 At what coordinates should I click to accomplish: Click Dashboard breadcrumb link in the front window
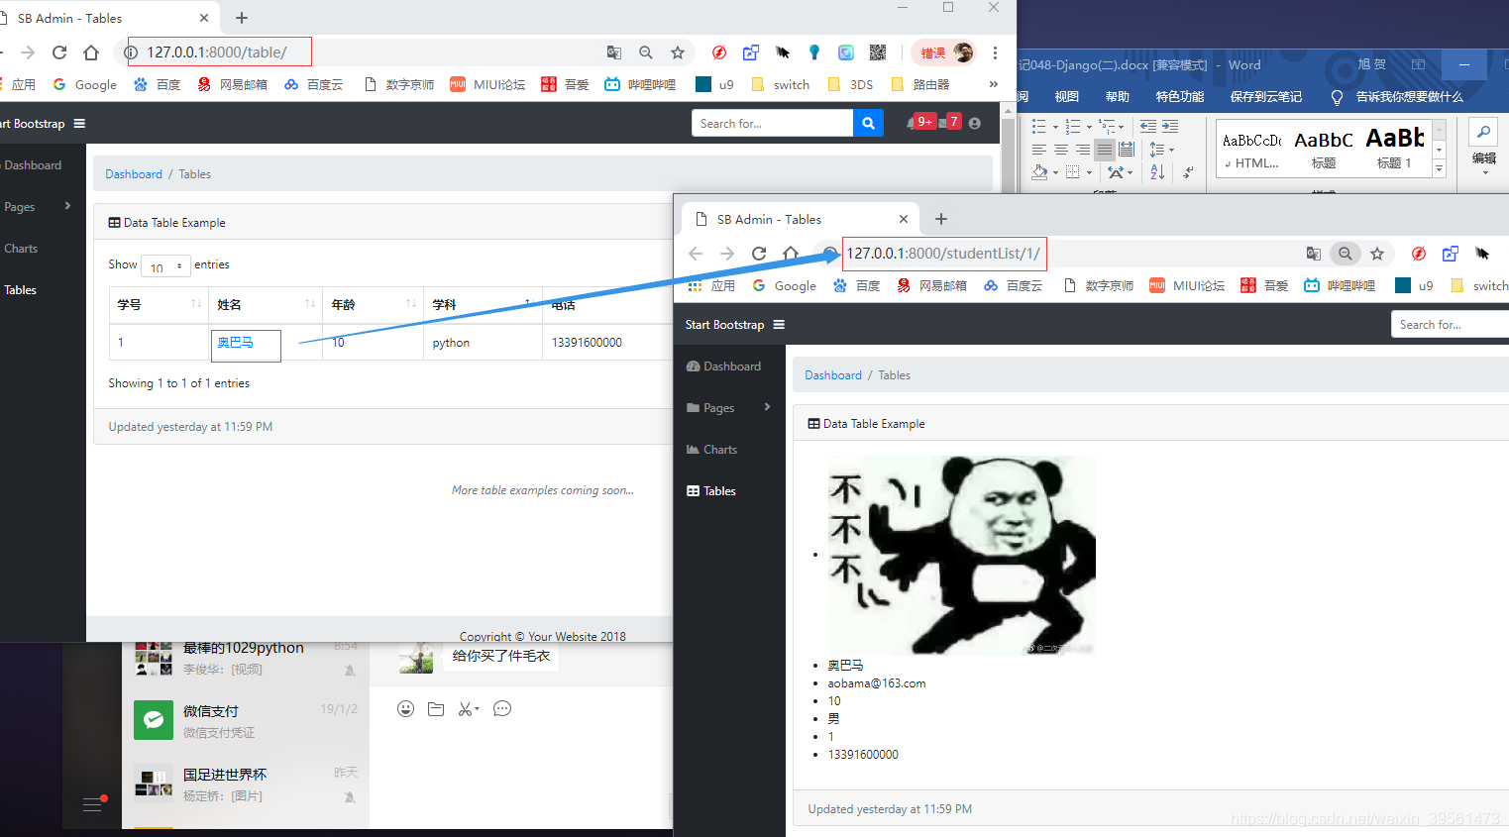pyautogui.click(x=833, y=375)
